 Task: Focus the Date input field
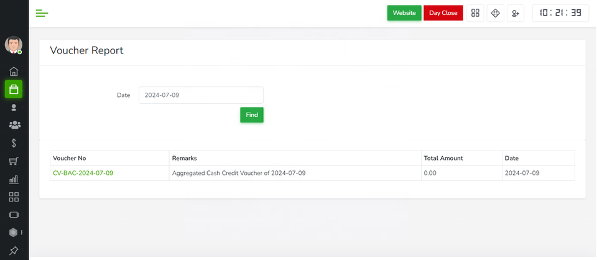click(x=201, y=95)
